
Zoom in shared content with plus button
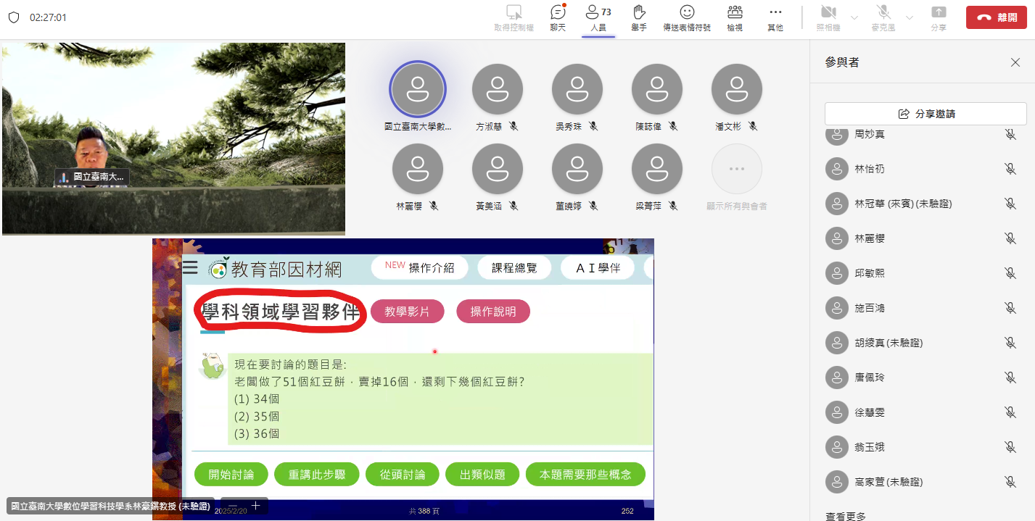255,505
